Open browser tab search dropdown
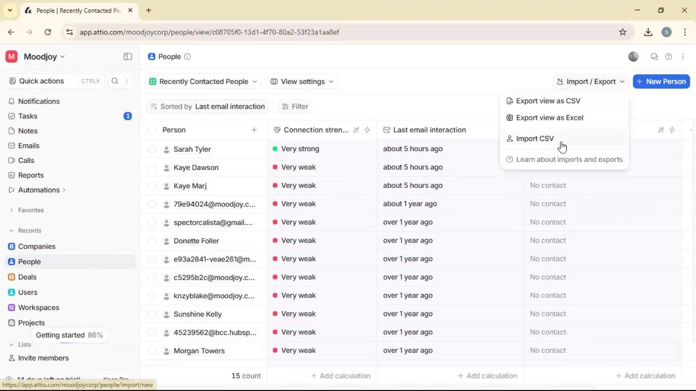The image size is (696, 391). coord(10,10)
